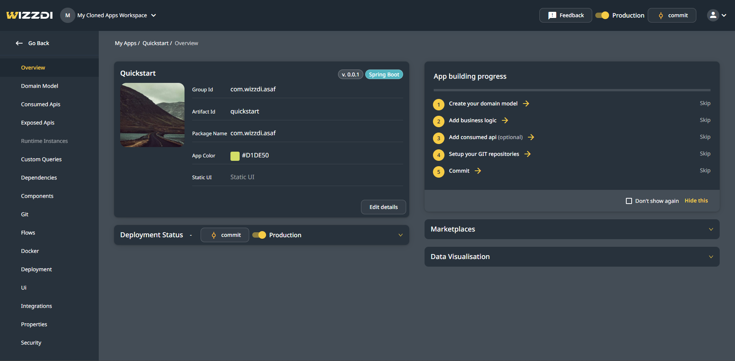Click the Go Back arrow icon
Image resolution: width=735 pixels, height=361 pixels.
[x=19, y=43]
